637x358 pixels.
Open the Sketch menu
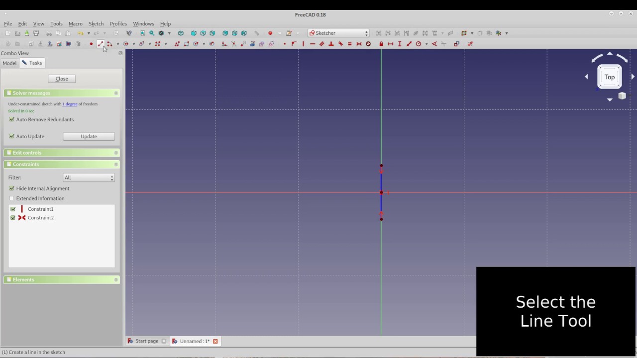(96, 24)
